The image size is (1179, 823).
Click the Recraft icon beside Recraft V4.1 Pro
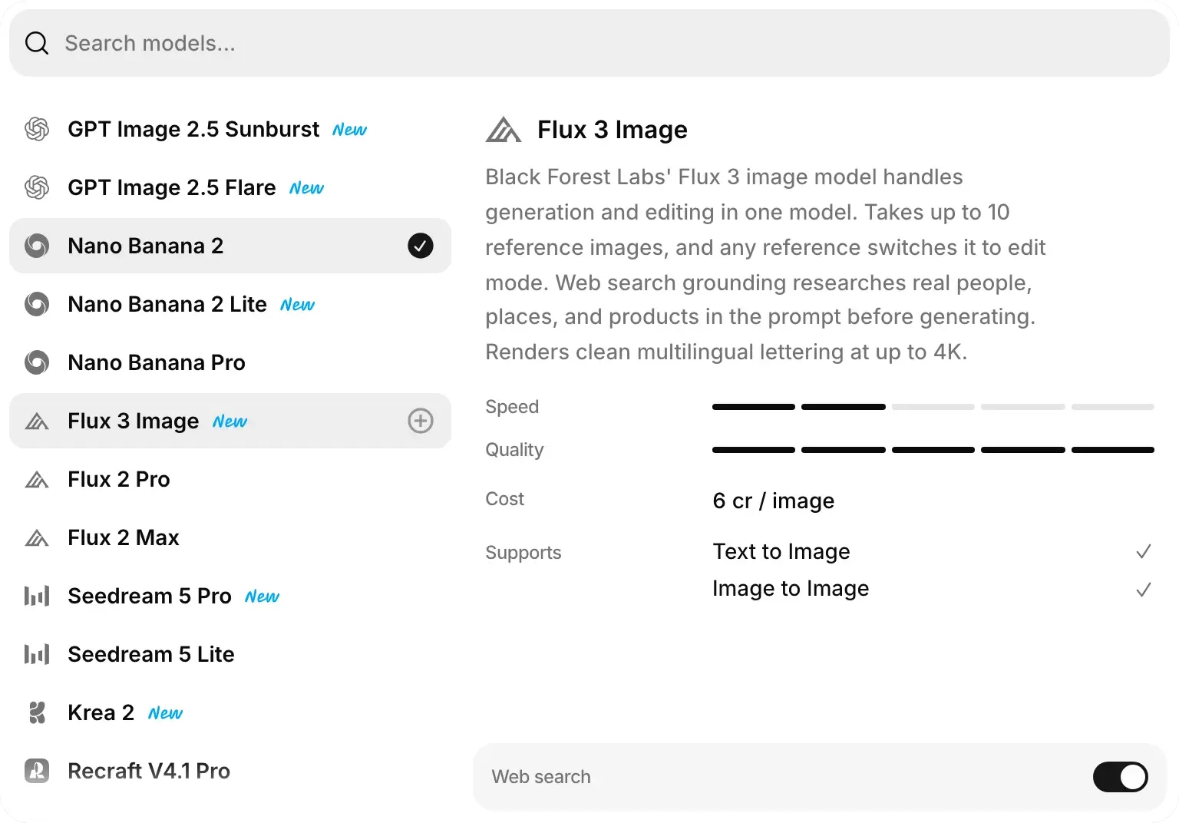[37, 771]
